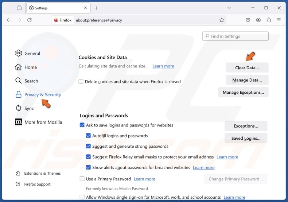This screenshot has height=202, width=288.
Task: Focus the Find in Settings search box
Action: (235, 36)
